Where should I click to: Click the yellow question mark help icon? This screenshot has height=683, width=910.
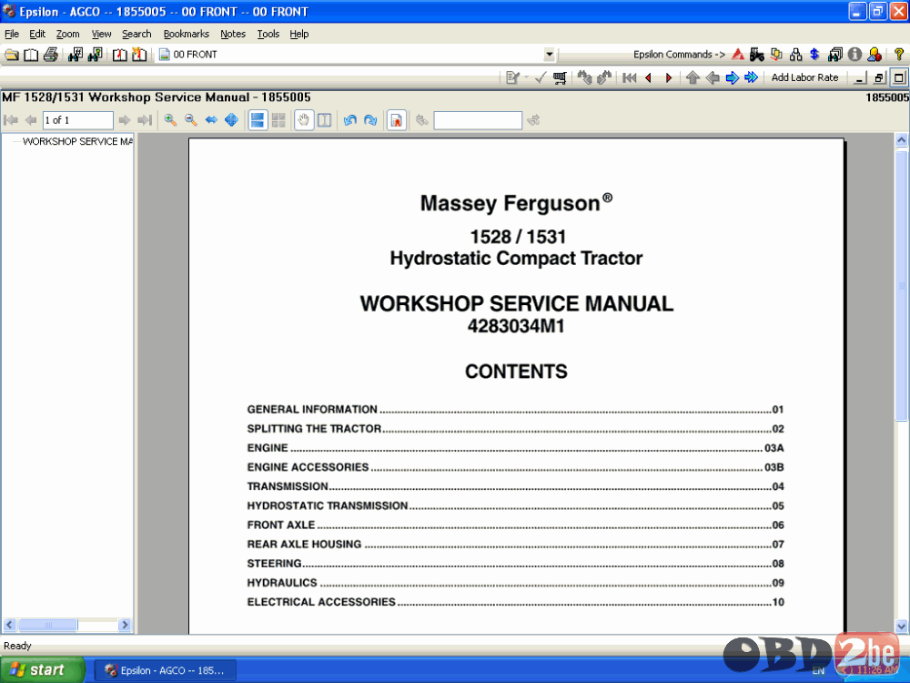pyautogui.click(x=898, y=55)
